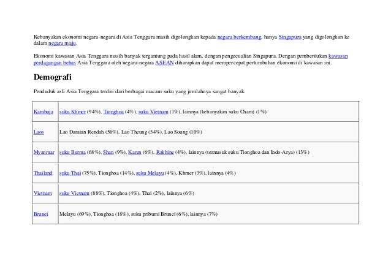
Task: Click 'Penduduk asli Asia Tenggara' sentence
Action: point(139,91)
